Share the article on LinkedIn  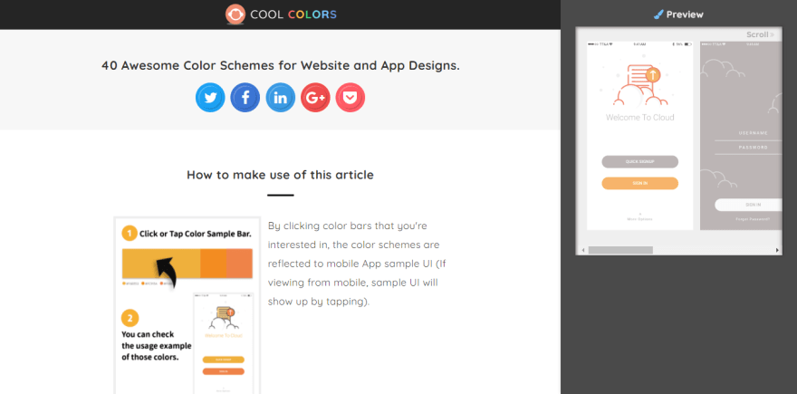pyautogui.click(x=280, y=98)
